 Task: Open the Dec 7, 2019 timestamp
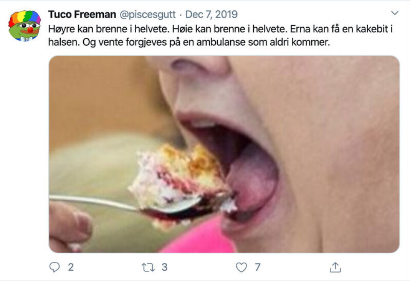click(211, 15)
